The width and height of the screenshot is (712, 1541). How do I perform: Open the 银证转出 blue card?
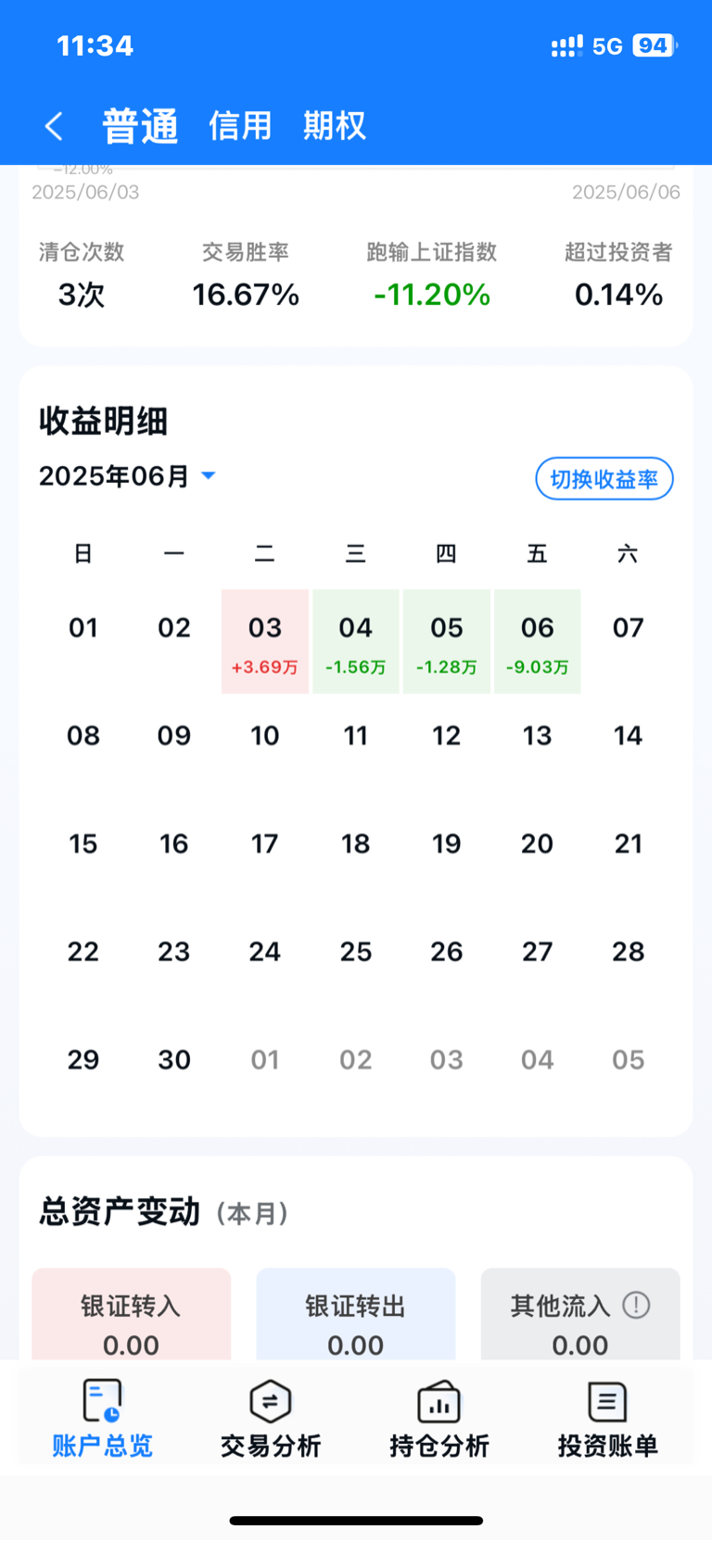pyautogui.click(x=356, y=1314)
